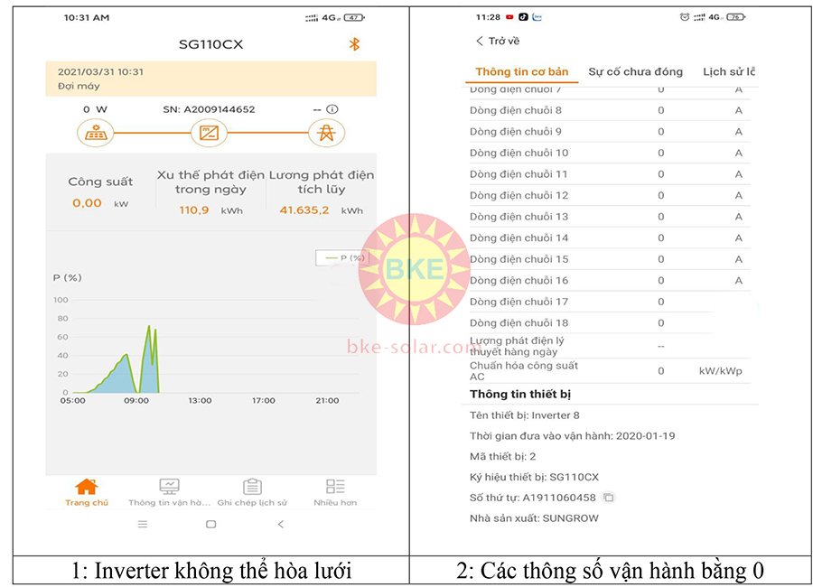
Task: Toggle the P (%) chart legend
Action: click(x=341, y=258)
